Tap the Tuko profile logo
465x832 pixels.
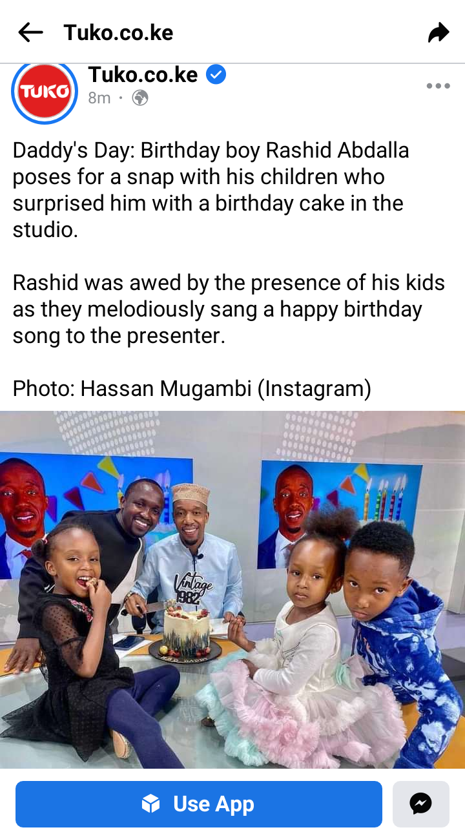(45, 91)
